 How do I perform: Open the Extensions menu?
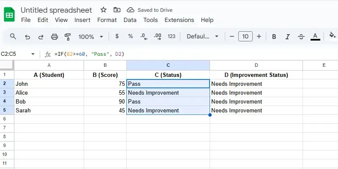(179, 20)
